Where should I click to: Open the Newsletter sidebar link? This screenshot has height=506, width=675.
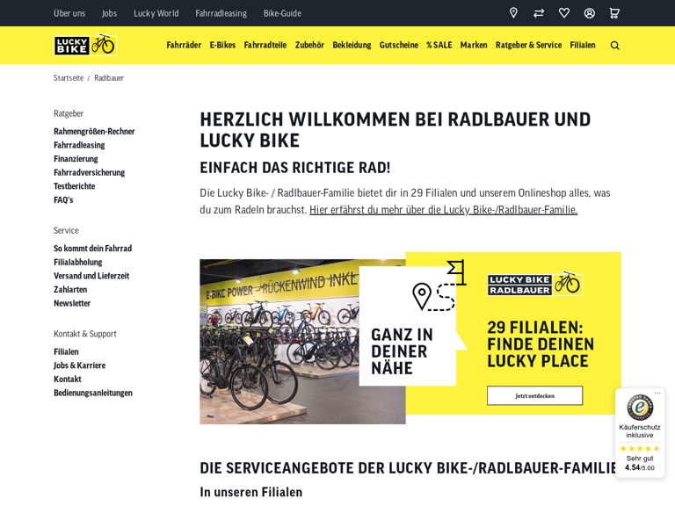(x=72, y=303)
